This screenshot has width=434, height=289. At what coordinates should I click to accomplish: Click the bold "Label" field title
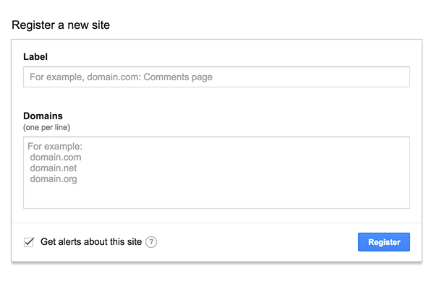[x=35, y=56]
